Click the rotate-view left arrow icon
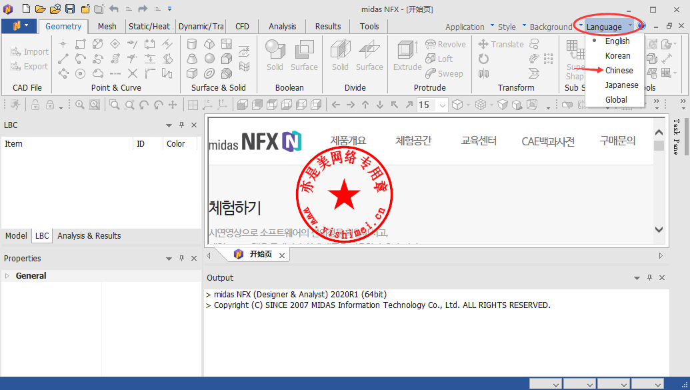 [336, 105]
